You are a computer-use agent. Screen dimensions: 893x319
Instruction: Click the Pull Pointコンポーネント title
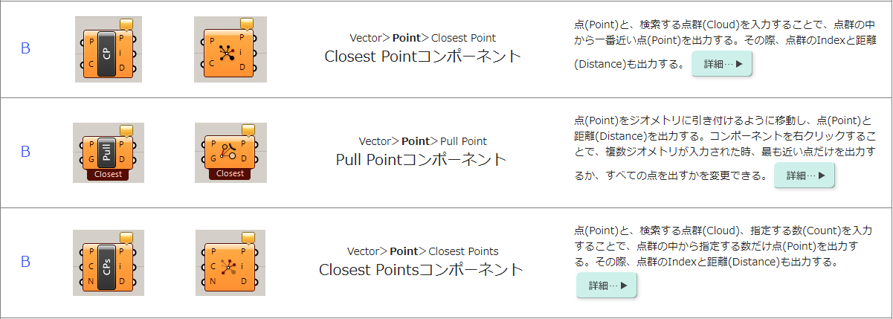(x=421, y=160)
